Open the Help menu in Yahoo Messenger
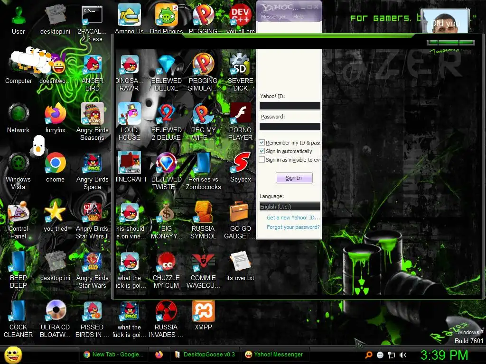The height and width of the screenshot is (364, 486). (299, 17)
